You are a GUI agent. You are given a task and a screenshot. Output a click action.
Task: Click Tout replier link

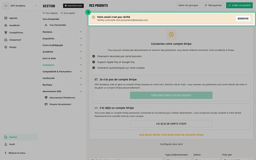pyautogui.click(x=68, y=13)
